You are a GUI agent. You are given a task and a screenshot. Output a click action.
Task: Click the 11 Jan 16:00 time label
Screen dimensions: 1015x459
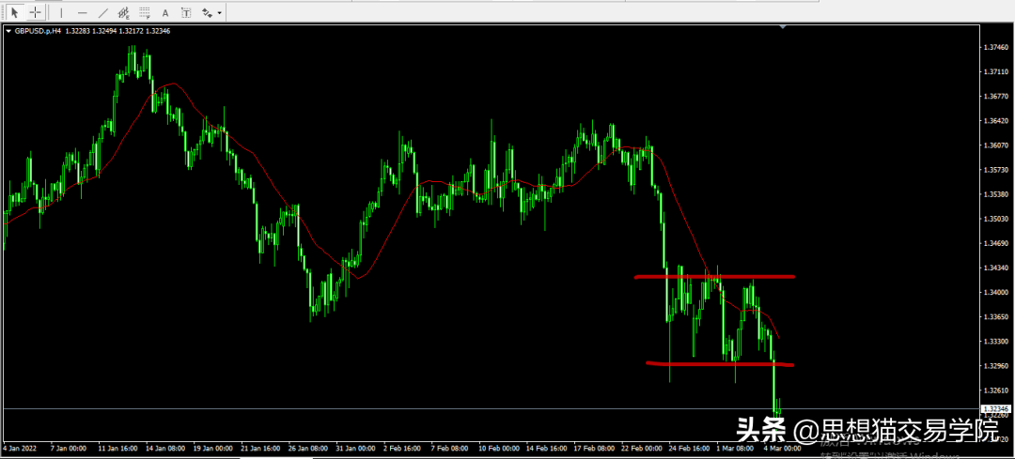tap(117, 448)
